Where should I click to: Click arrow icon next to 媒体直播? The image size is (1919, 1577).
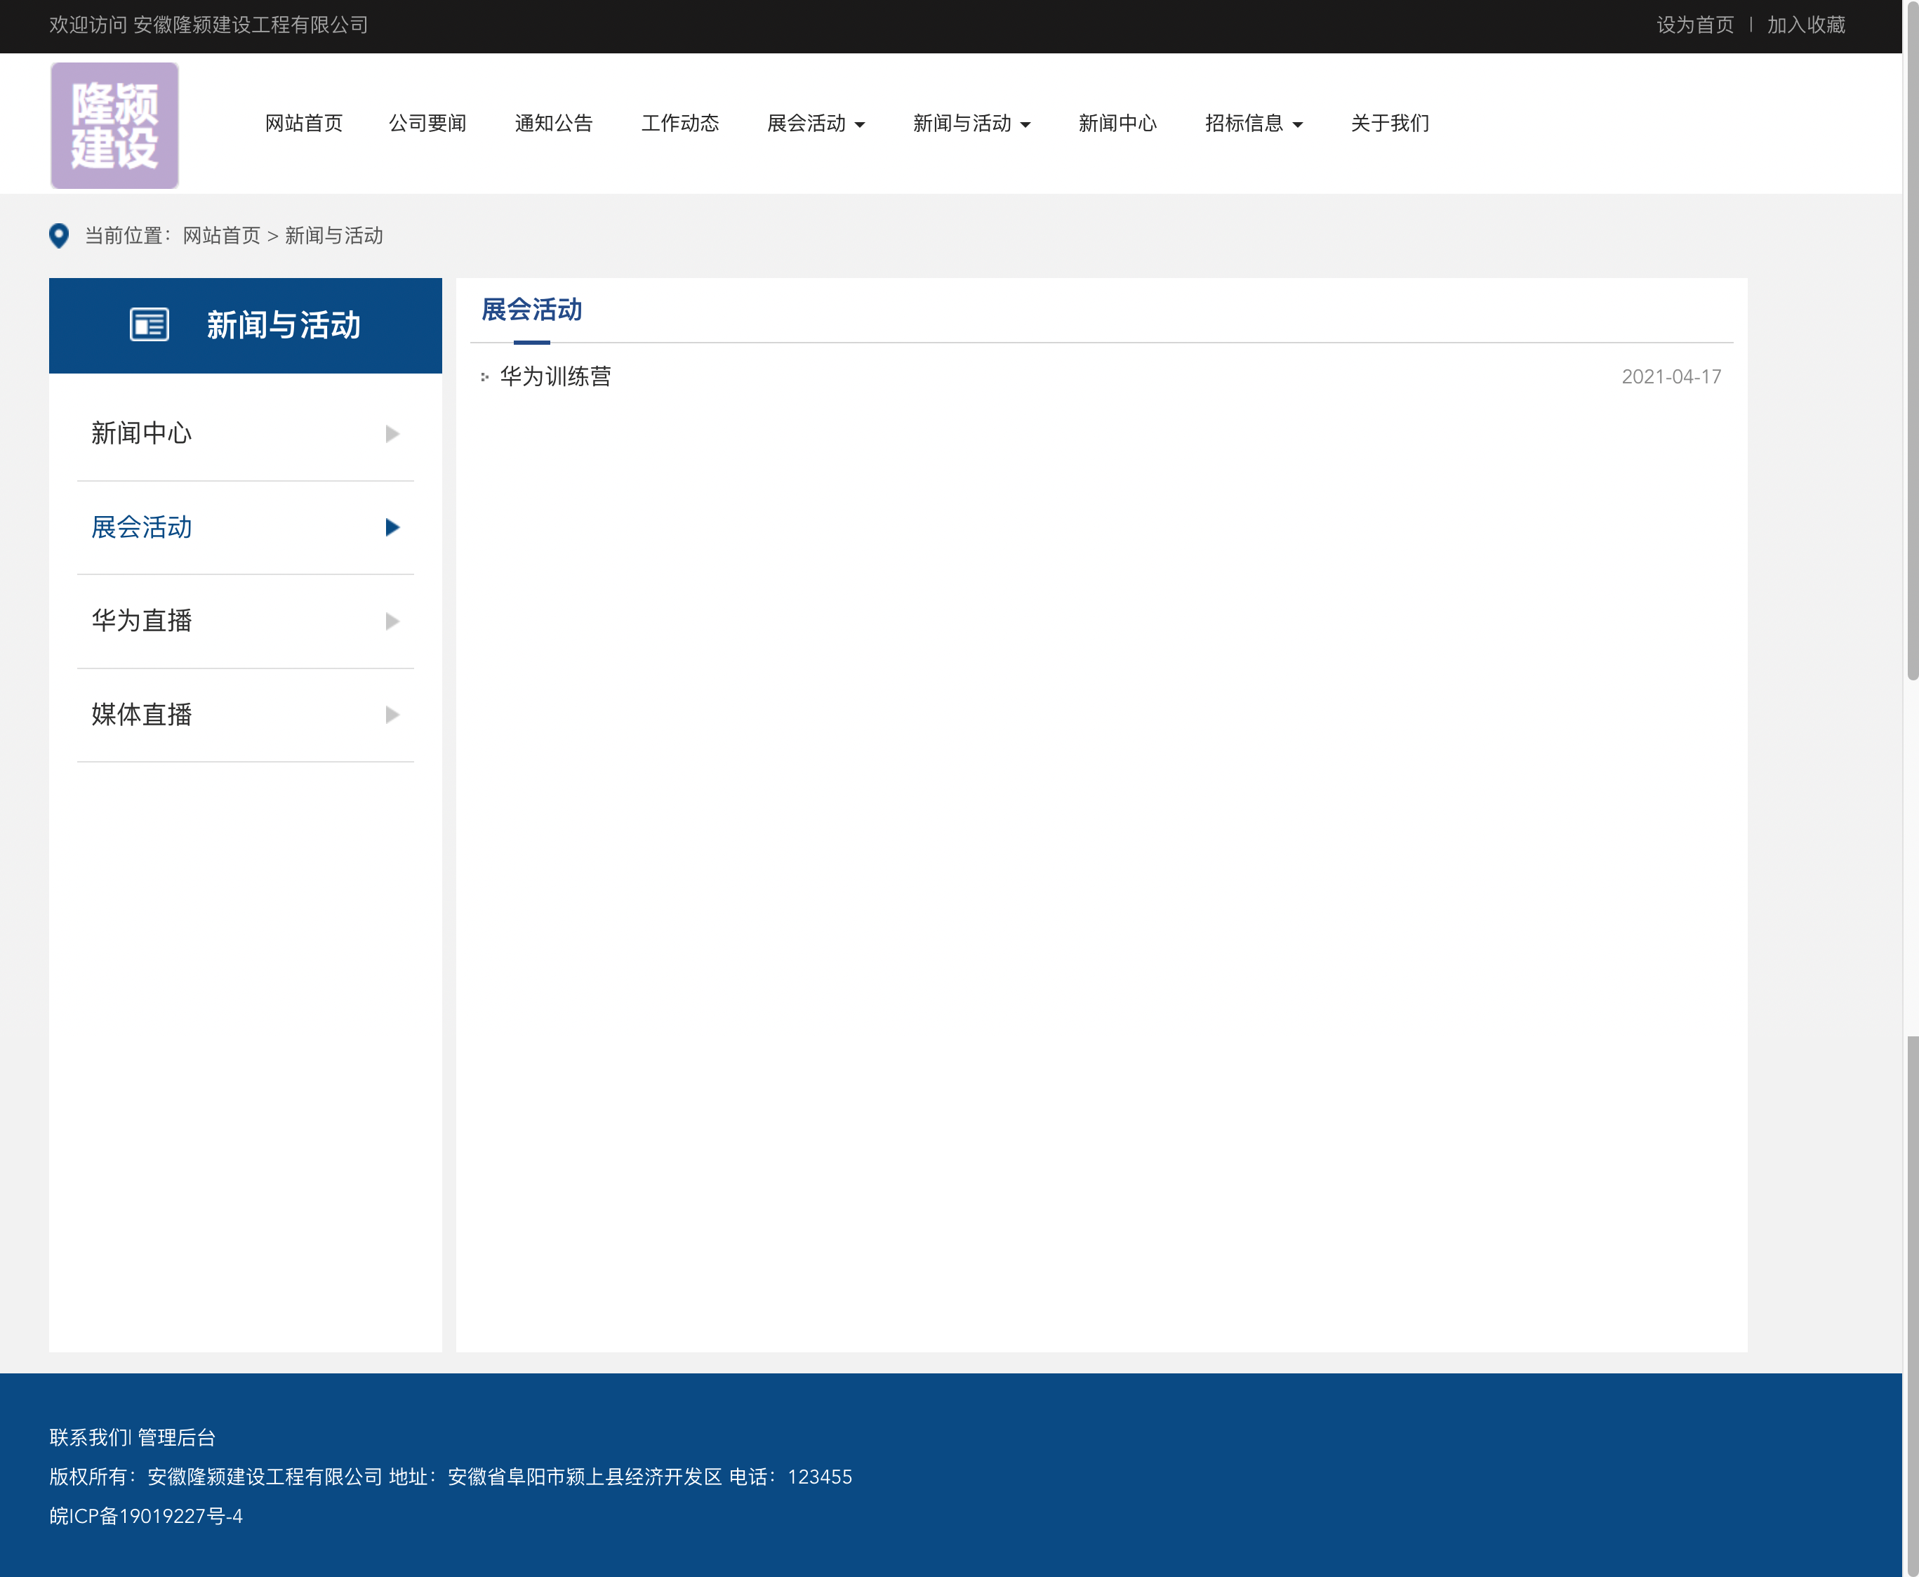point(392,715)
